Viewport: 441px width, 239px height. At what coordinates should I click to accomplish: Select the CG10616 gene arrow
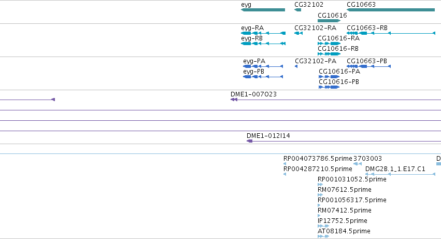[329, 21]
